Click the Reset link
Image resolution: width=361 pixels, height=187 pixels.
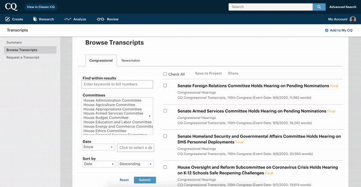pyautogui.click(x=124, y=180)
